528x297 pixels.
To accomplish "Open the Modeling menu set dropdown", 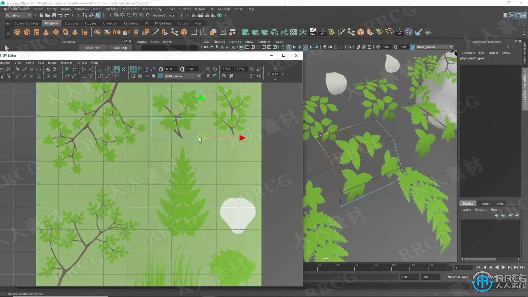I will [29, 15].
